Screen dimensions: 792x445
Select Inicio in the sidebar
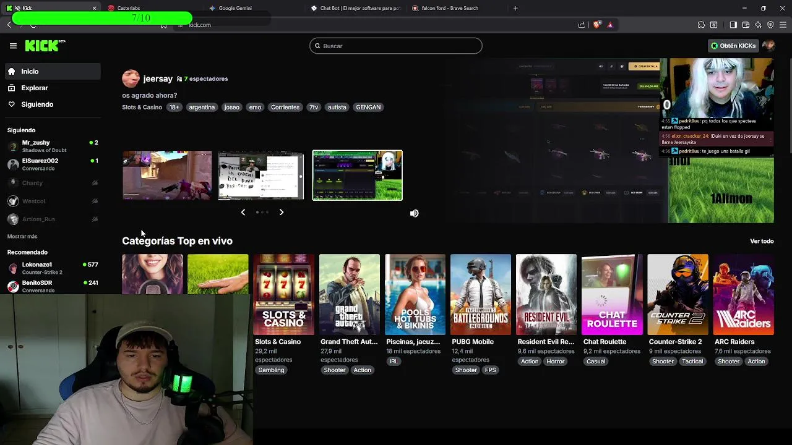tap(53, 72)
